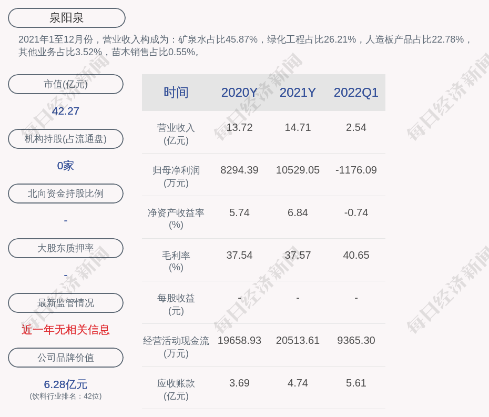
Task: Select the 0家 institutional holding value
Action: coord(66,166)
